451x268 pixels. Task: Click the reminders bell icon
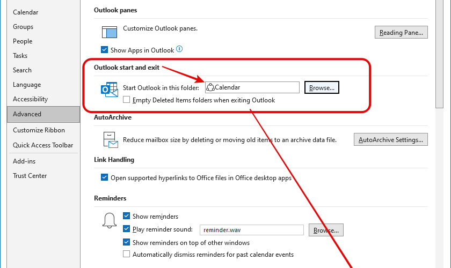tap(110, 221)
